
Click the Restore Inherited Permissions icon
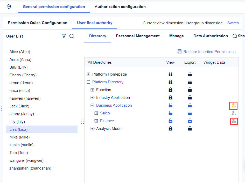179,52
